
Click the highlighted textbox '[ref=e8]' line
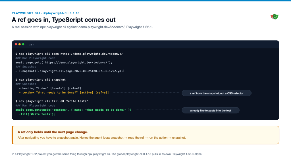point(64,92)
